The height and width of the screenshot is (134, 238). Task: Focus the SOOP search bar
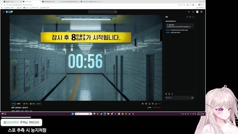pyautogui.click(x=103, y=12)
